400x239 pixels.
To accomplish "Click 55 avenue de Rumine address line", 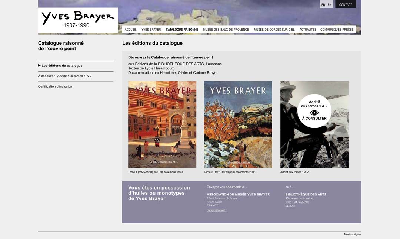I will (299, 198).
